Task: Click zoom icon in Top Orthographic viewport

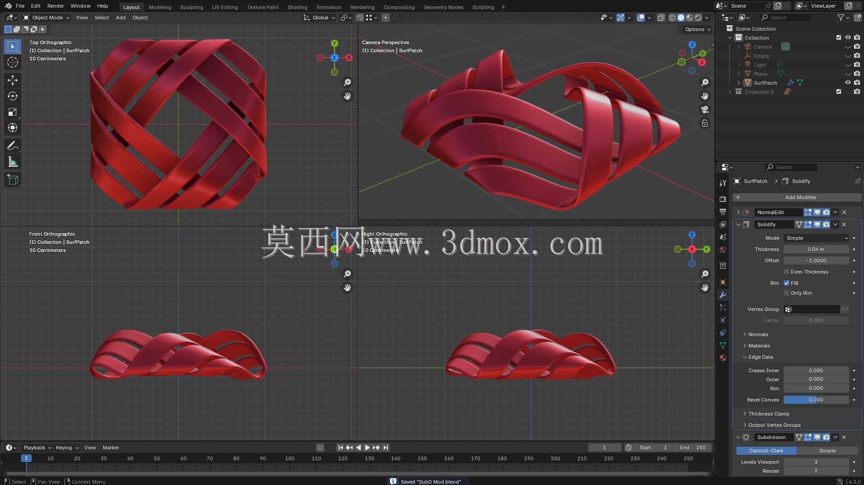Action: (x=347, y=82)
